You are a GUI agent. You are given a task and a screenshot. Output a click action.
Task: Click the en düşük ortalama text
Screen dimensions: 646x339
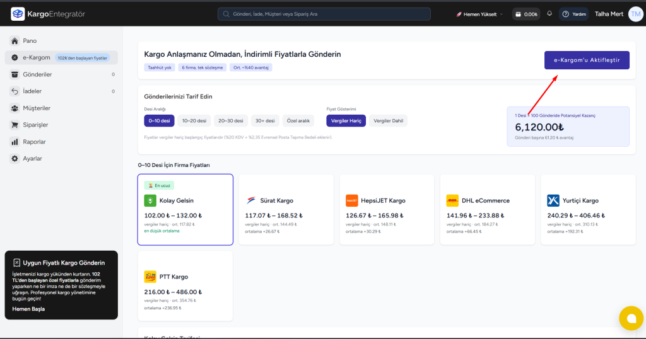(161, 231)
